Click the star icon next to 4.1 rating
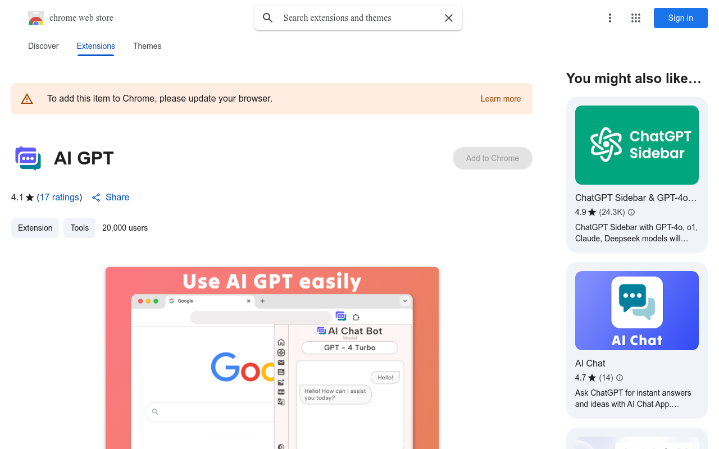 pyautogui.click(x=30, y=198)
